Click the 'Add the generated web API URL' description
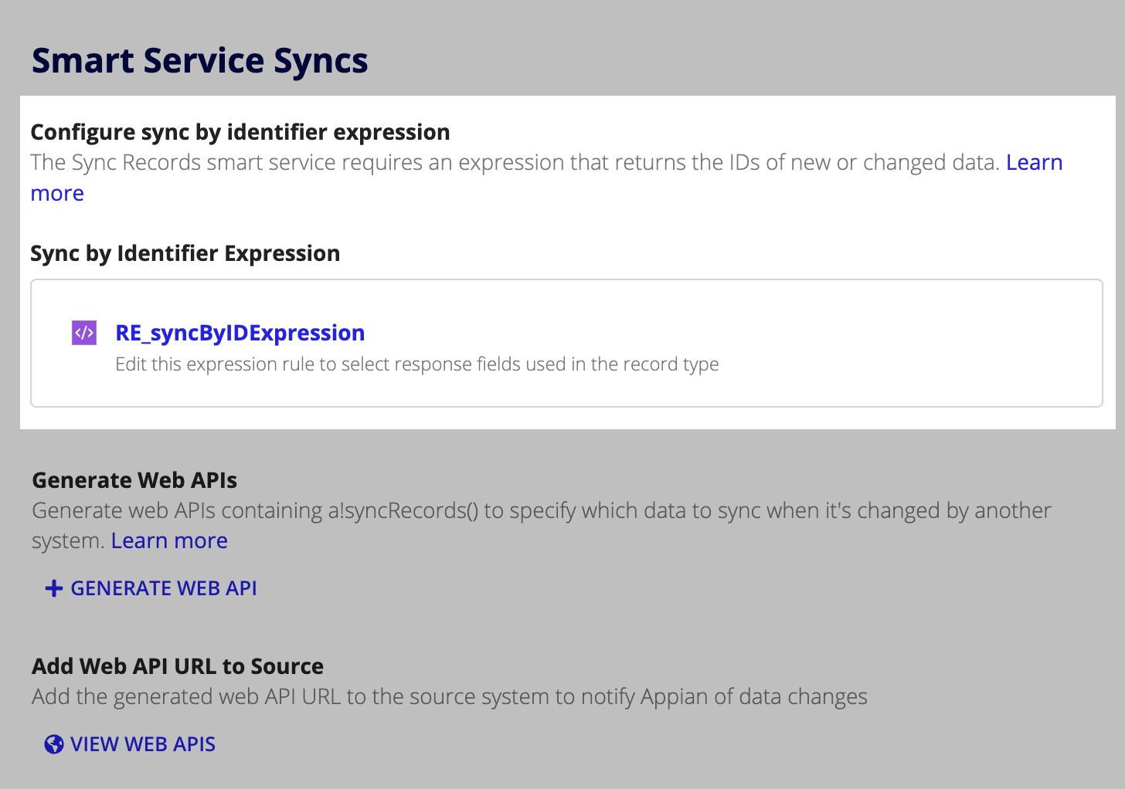The width and height of the screenshot is (1125, 789). pyautogui.click(x=450, y=697)
